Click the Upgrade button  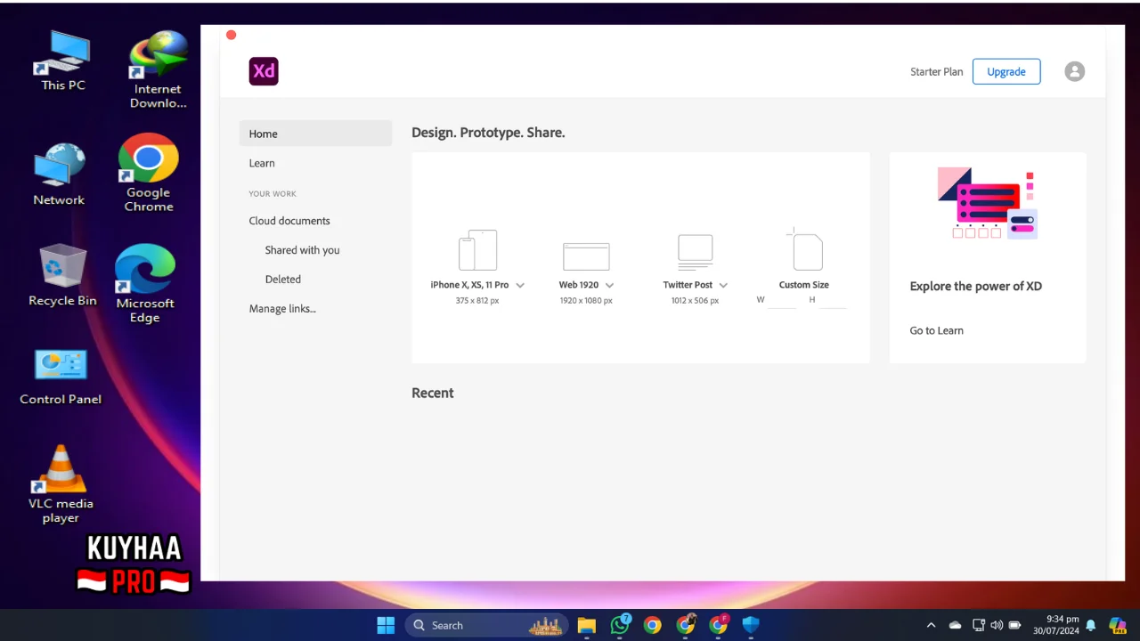tap(1006, 71)
